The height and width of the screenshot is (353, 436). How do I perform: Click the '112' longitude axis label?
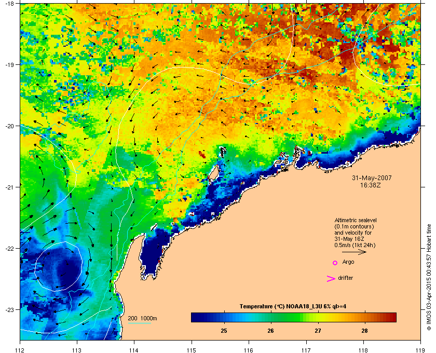click(20, 350)
